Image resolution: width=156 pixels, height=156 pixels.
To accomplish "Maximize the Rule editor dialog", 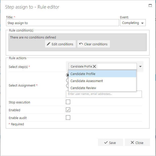I will 150,6.
